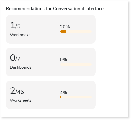Screen dimensions: 131x120
Task: Select the Worksheets summary card
Action: click(51, 95)
